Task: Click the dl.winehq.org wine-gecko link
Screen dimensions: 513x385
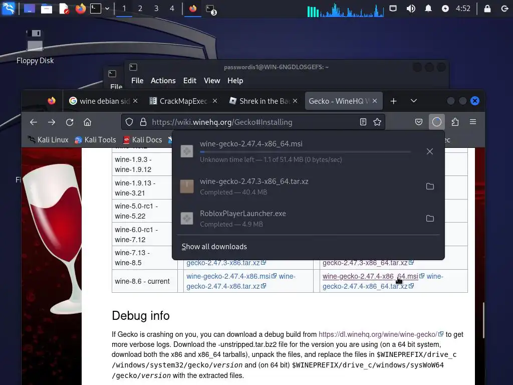Action: [x=378, y=334]
